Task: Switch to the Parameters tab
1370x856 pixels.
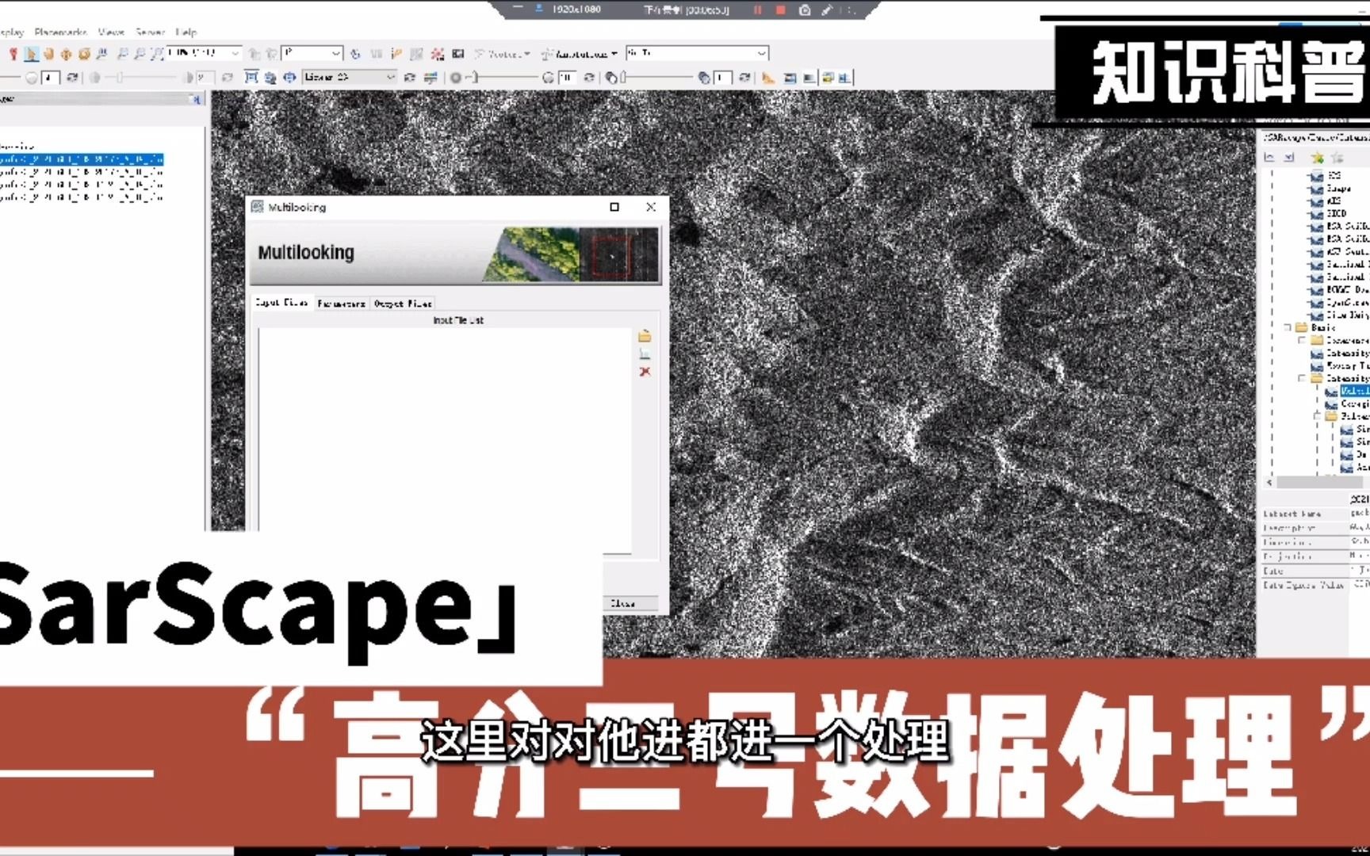Action: [342, 303]
